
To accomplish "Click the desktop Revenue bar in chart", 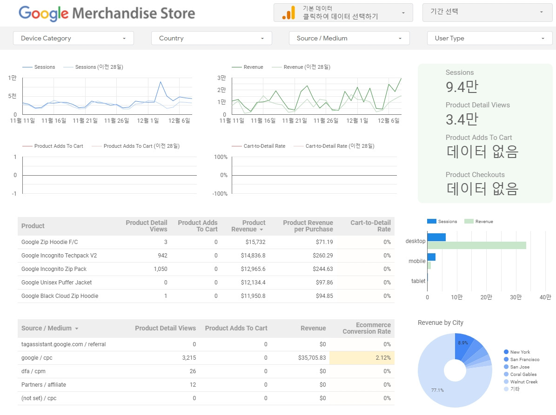I will [476, 245].
